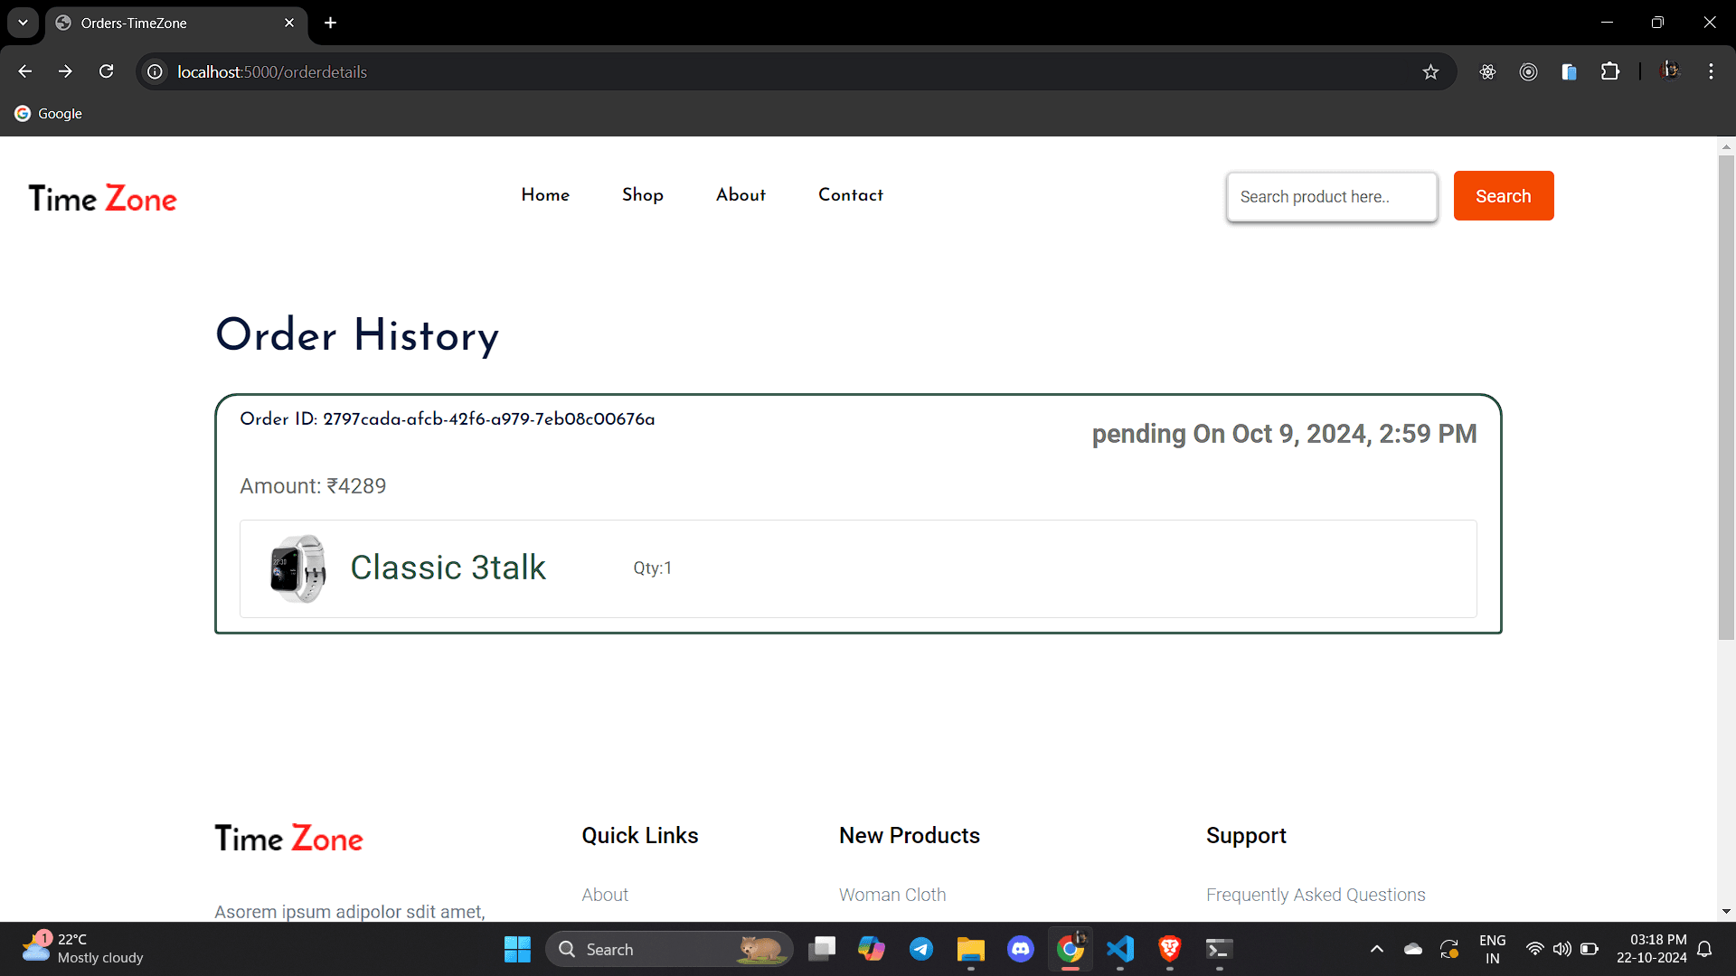Open Frequently Asked Questions link
1736x976 pixels.
coord(1316,895)
